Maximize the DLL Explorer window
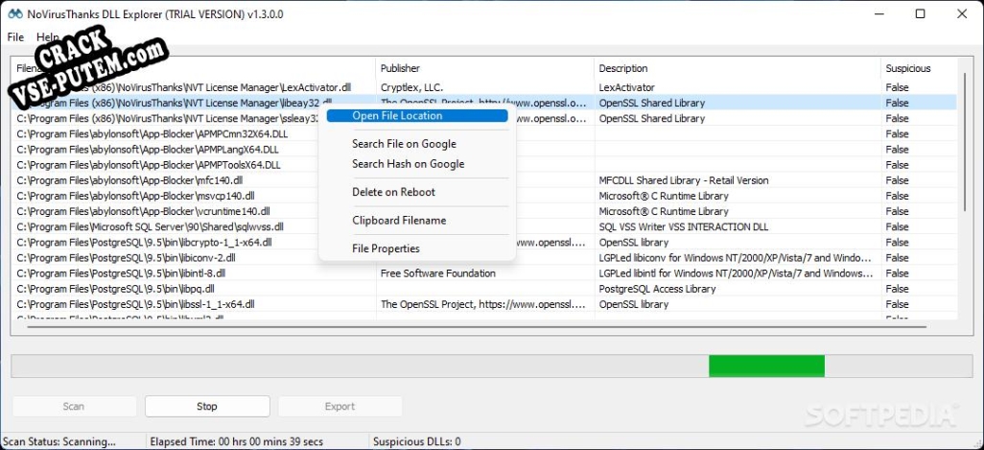 click(x=920, y=14)
